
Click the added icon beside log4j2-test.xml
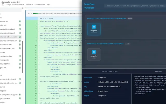(x=20, y=98)
